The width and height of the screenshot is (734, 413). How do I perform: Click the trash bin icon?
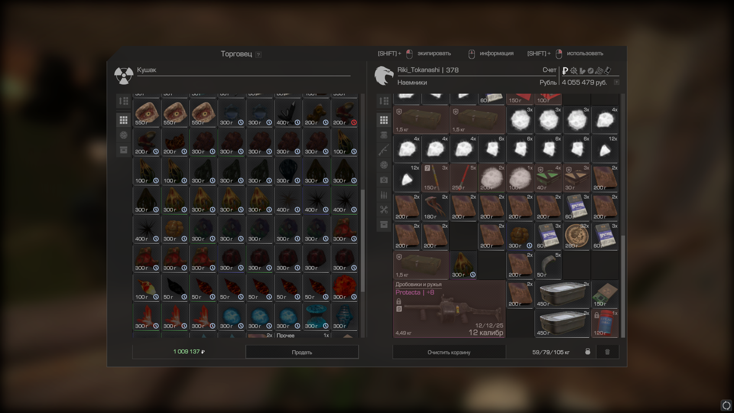click(x=607, y=352)
